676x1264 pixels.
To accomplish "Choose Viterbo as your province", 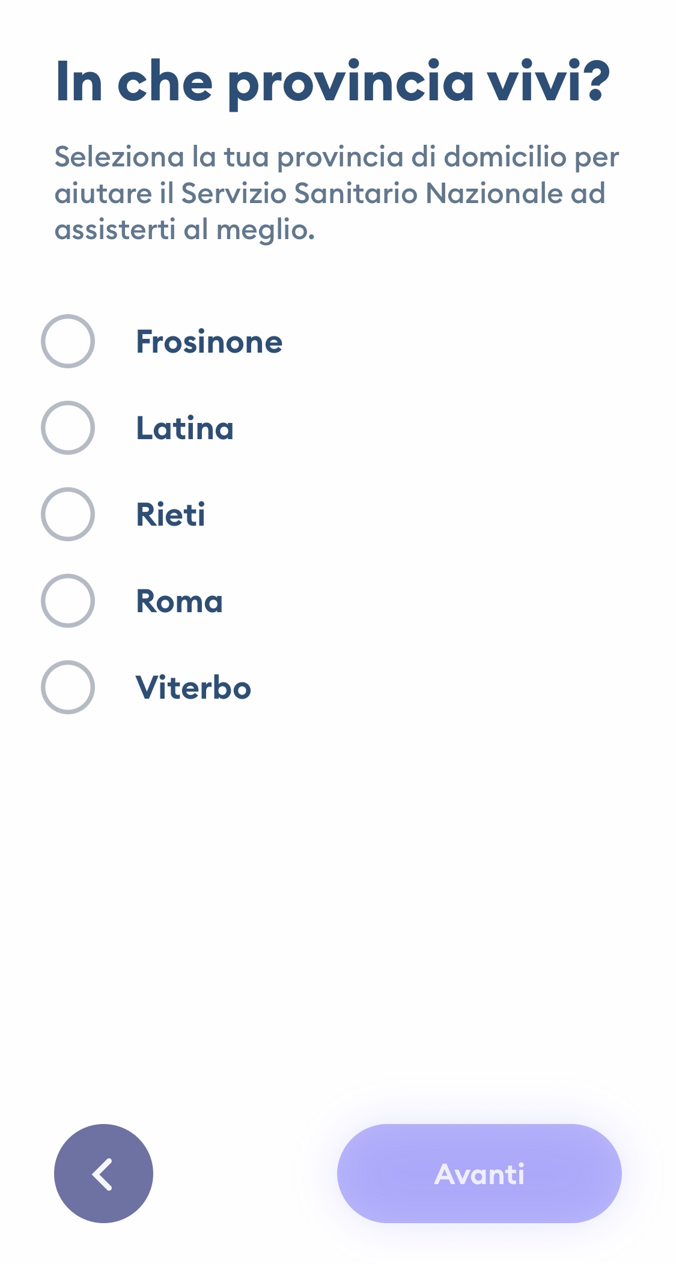I will (68, 687).
